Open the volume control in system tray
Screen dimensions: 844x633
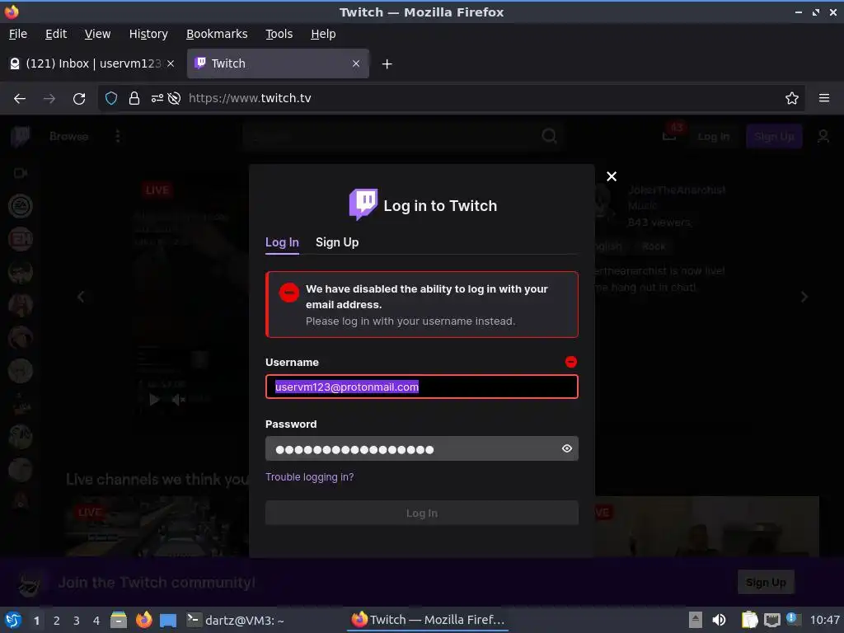tap(719, 620)
